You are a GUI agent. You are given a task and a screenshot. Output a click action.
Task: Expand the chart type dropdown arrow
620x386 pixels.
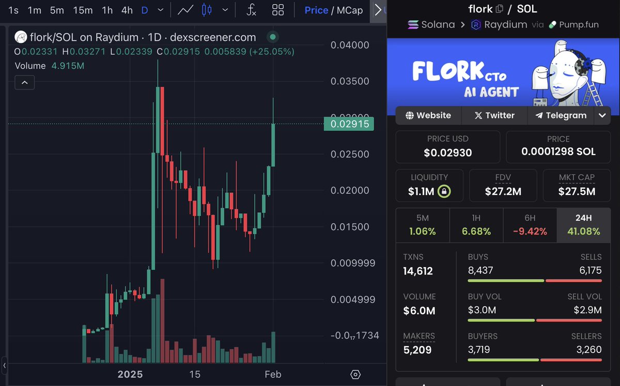(x=225, y=10)
